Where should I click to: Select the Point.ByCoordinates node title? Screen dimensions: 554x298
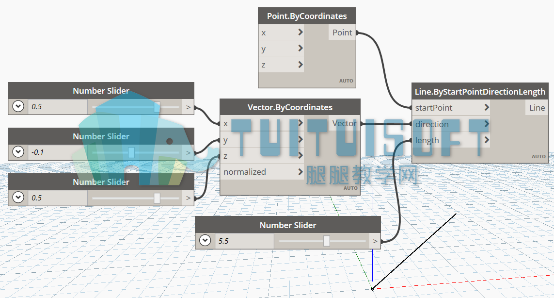307,16
